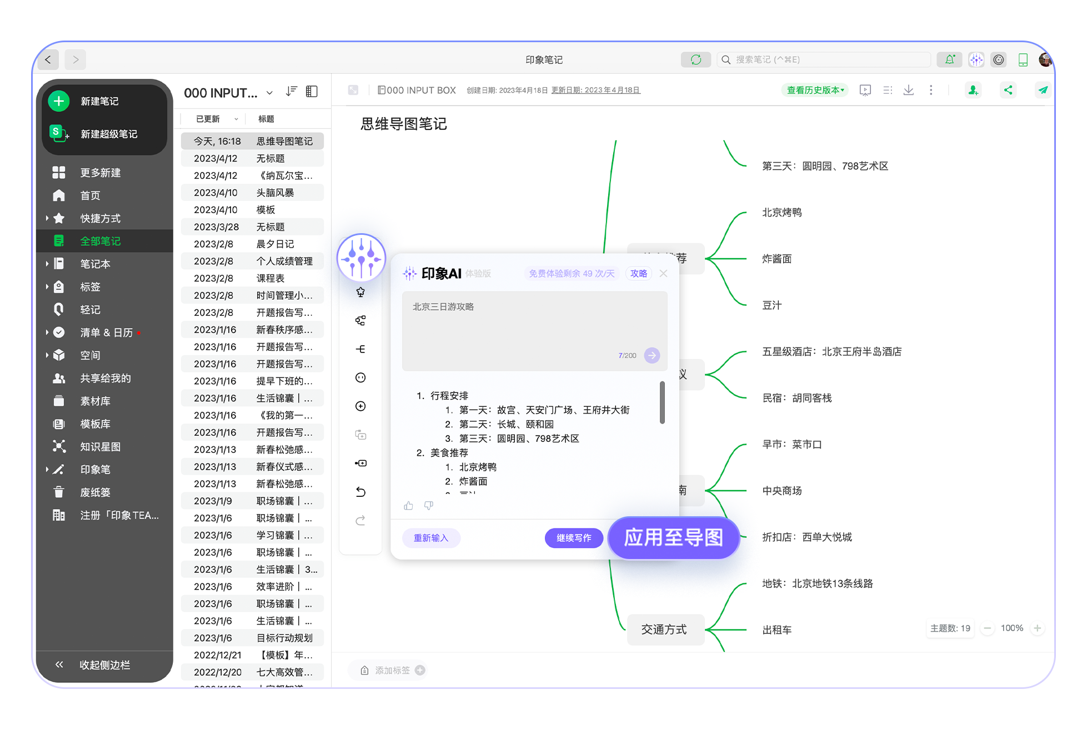Click the add node plus icon
This screenshot has height=730, width=1087.
pos(361,406)
